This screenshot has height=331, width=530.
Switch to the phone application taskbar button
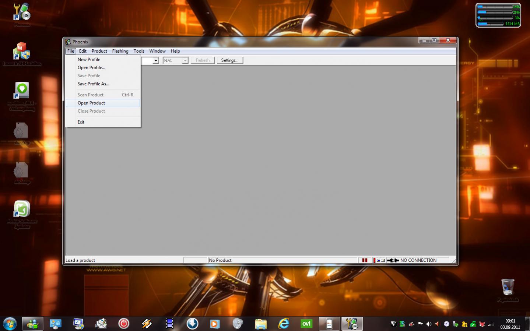[x=329, y=324]
